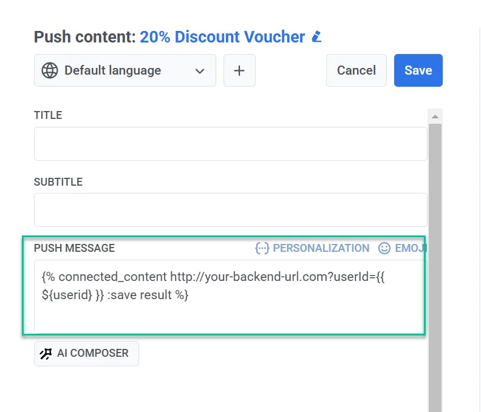Expand the Default language dropdown chevron
This screenshot has width=481, height=412.
[x=200, y=71]
